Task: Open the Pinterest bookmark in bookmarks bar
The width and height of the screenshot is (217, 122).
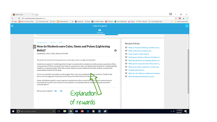Action: [109, 22]
